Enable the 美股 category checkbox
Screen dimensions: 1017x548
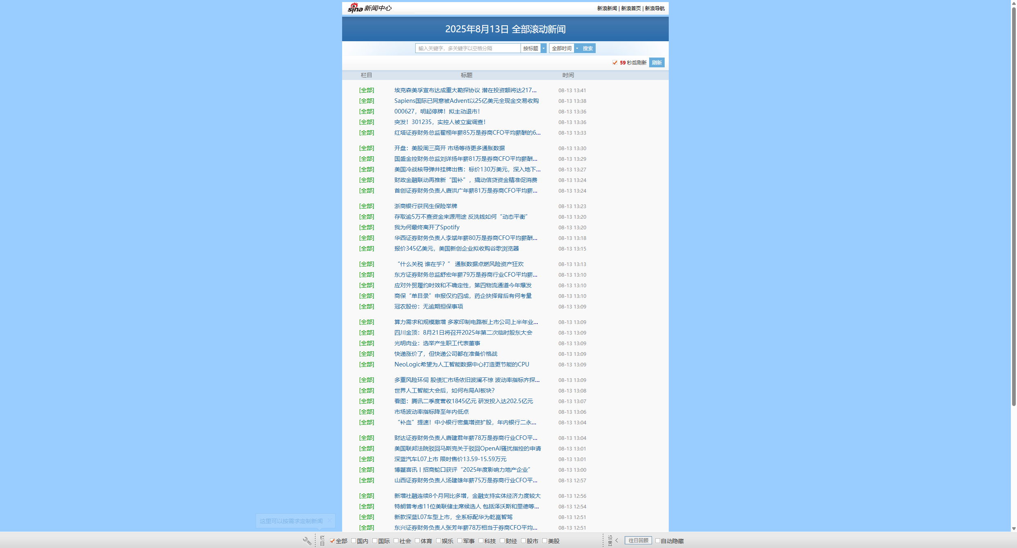[x=545, y=541]
